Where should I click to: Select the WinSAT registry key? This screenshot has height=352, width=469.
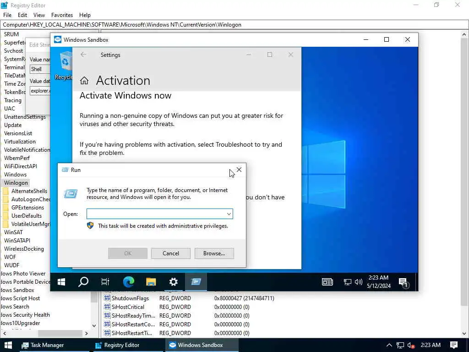point(13,232)
